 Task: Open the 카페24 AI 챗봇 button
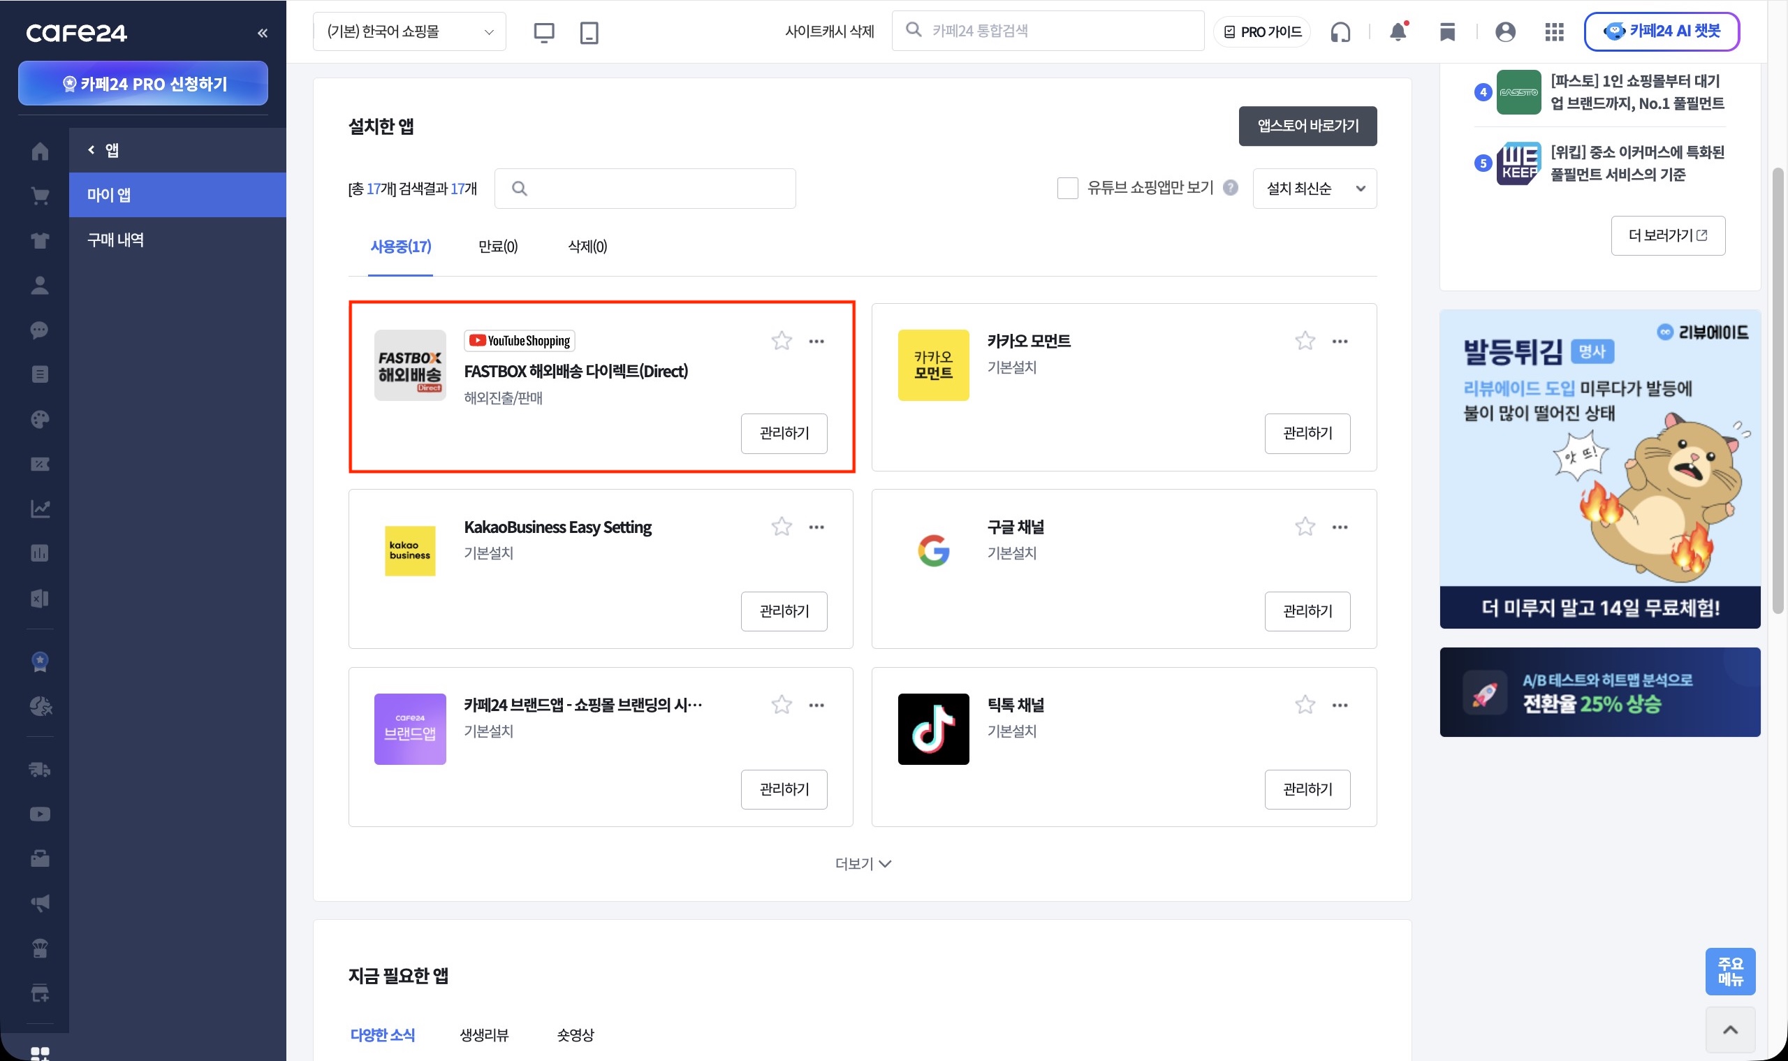[x=1662, y=31]
